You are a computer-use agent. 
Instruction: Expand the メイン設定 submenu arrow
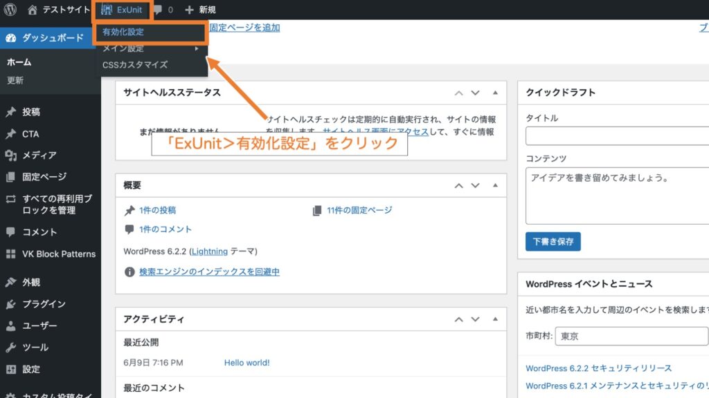point(196,50)
